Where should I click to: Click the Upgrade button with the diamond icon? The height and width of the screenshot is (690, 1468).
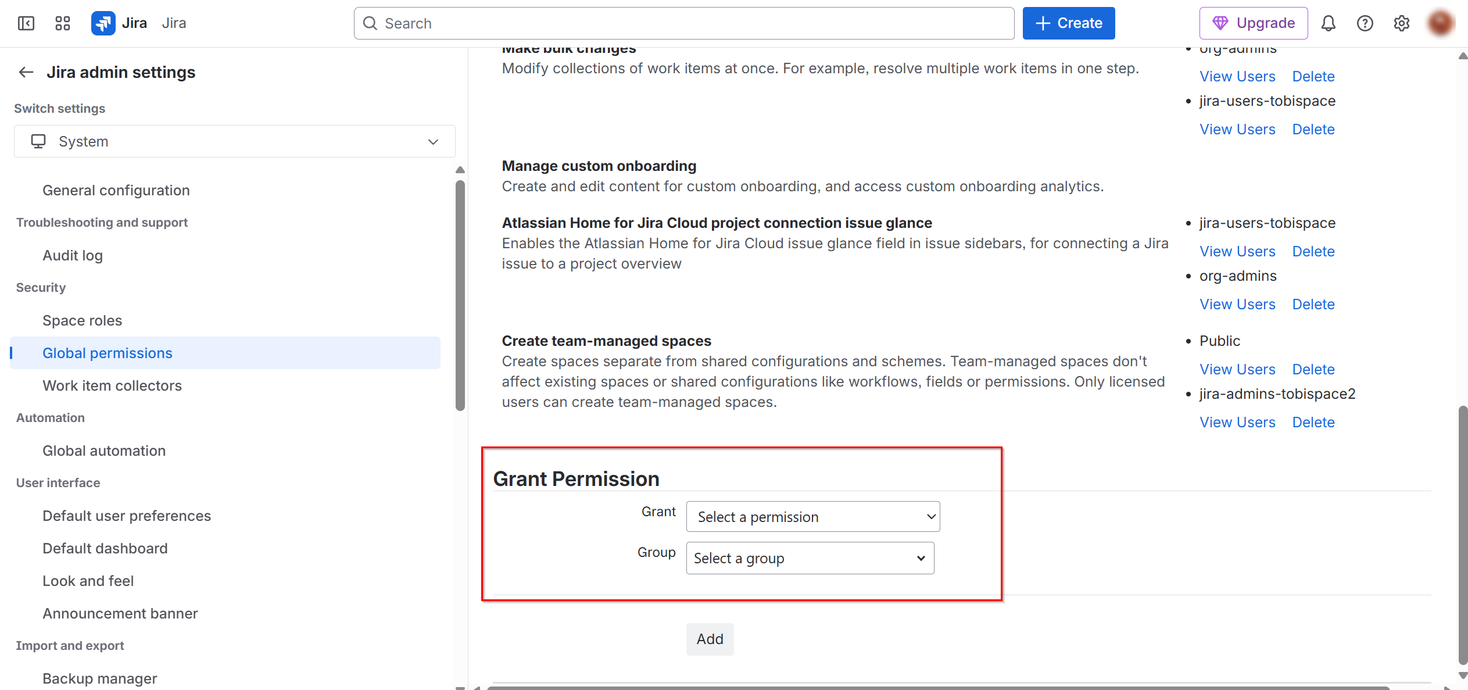coord(1254,23)
